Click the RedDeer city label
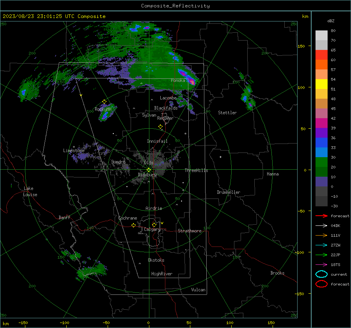This screenshot has height=328, width=351. pyautogui.click(x=165, y=118)
